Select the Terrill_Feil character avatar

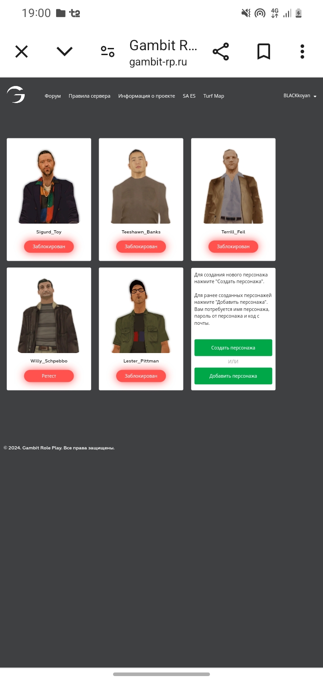tap(233, 186)
